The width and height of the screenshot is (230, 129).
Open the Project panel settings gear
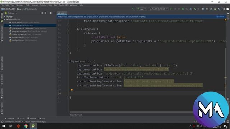tap(51, 13)
